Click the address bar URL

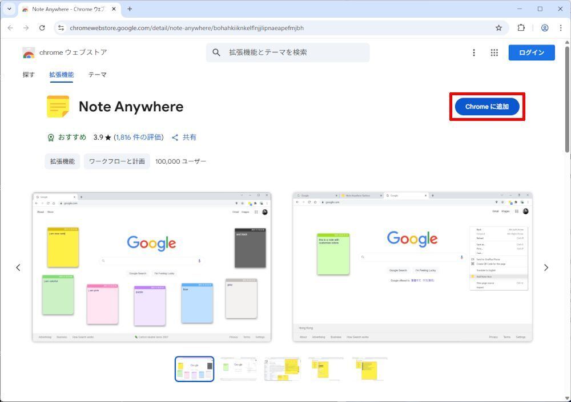(x=187, y=28)
